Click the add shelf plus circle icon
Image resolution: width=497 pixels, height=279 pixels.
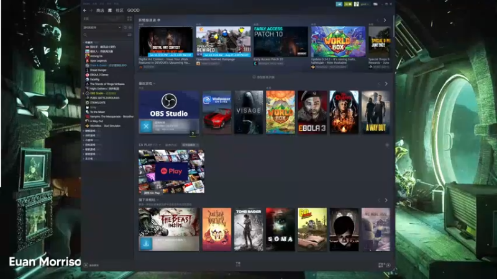tap(254, 77)
